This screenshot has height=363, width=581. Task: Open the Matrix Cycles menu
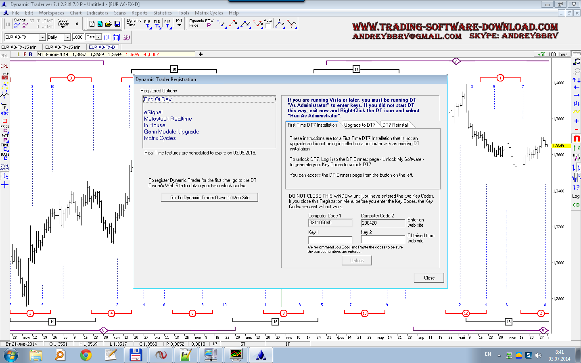point(209,13)
